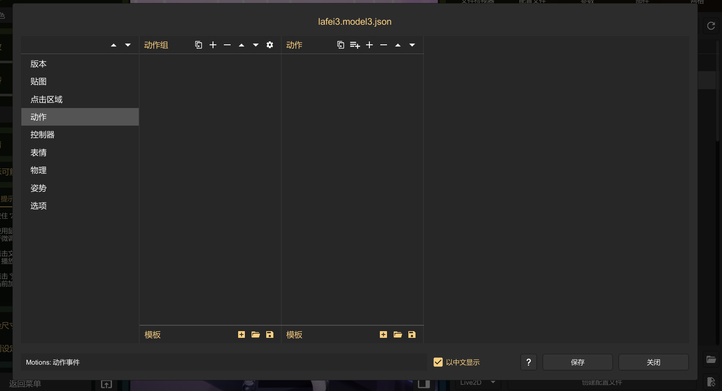Click copy icon in 动作组 header
This screenshot has height=391, width=722.
click(198, 45)
